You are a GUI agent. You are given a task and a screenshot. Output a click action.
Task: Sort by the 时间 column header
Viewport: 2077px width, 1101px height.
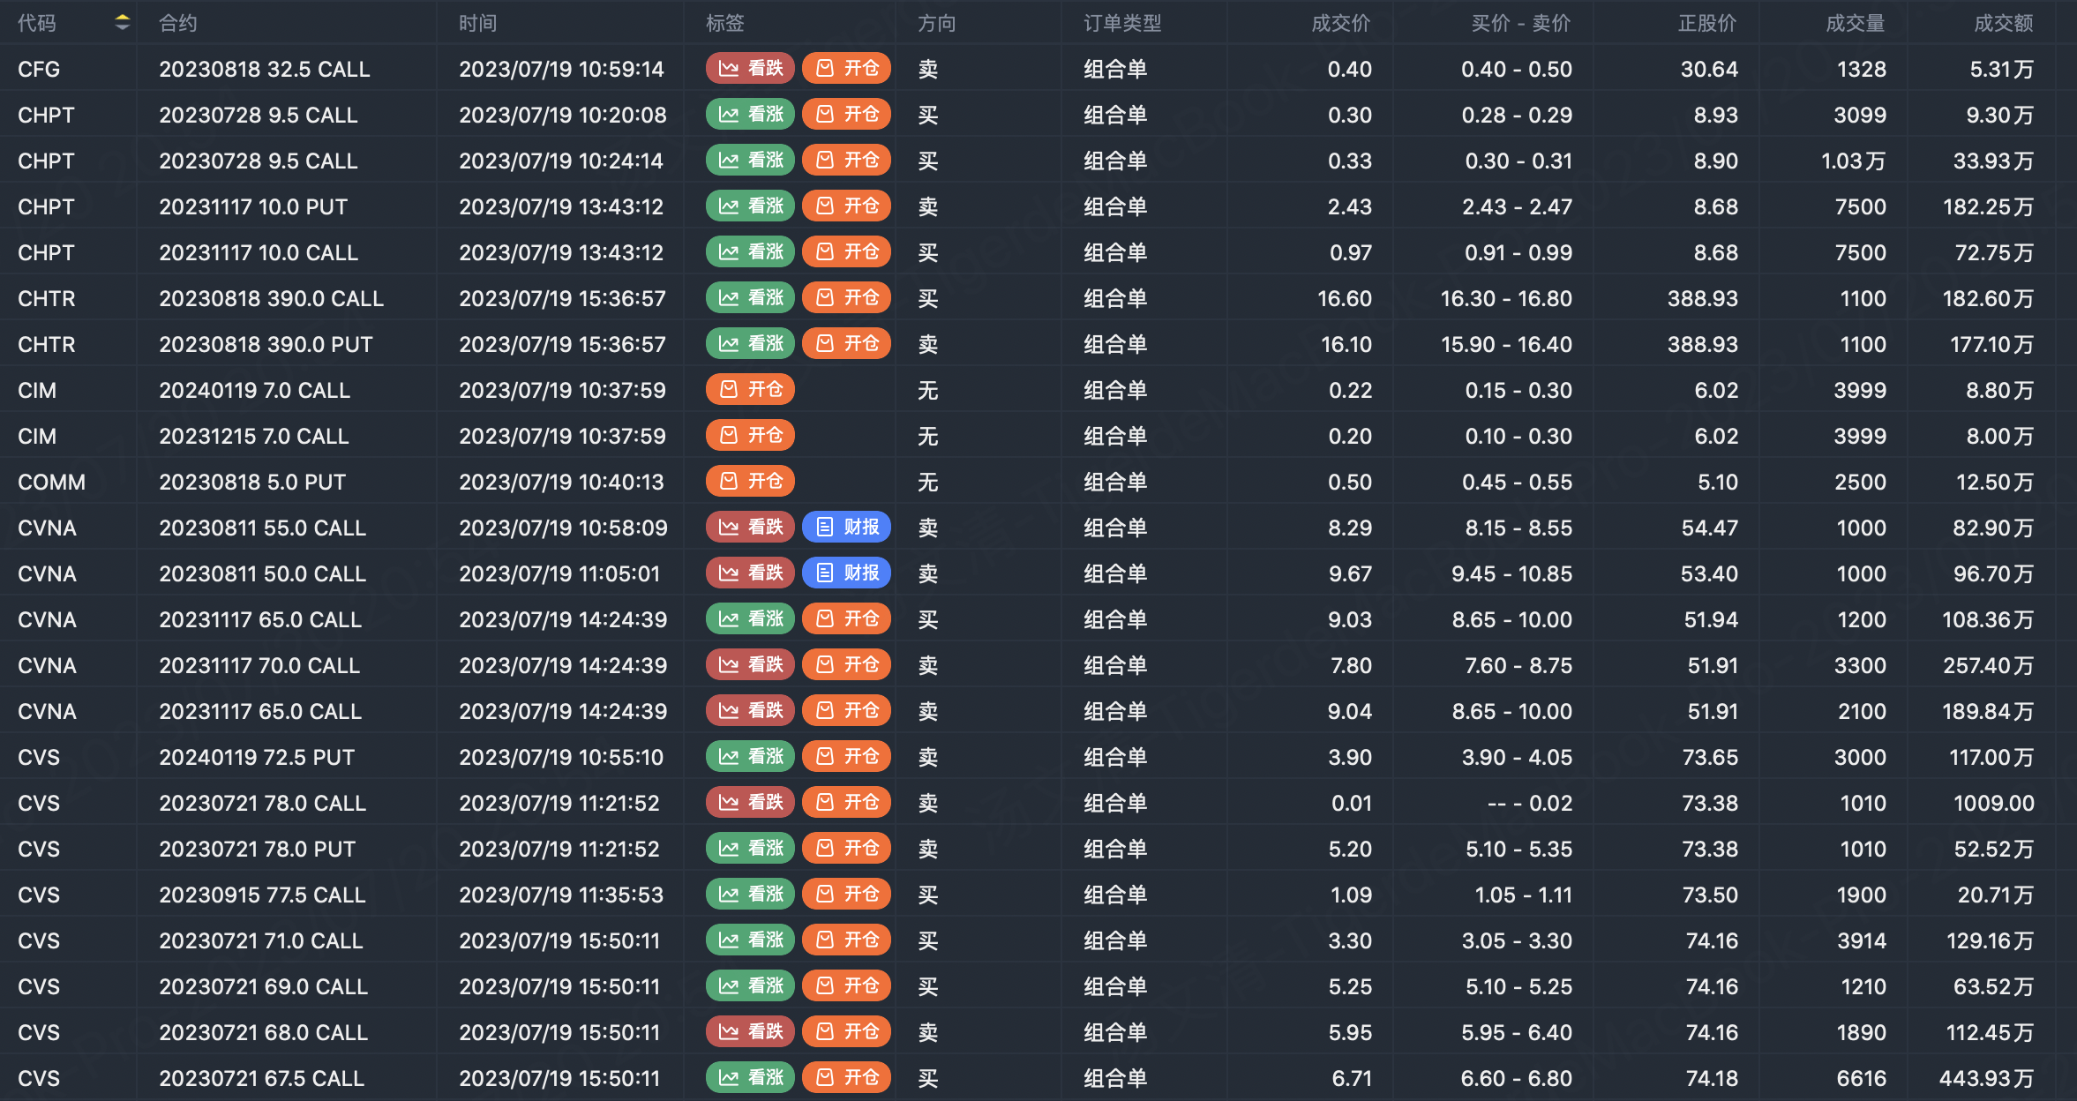coord(477,23)
